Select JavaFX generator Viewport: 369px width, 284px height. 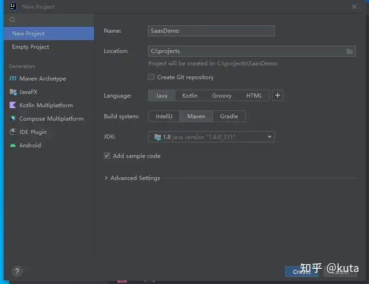[x=49, y=92]
